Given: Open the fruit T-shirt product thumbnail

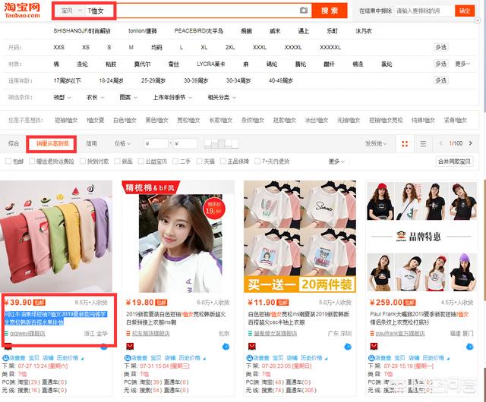Looking at the screenshot, I should (56, 237).
